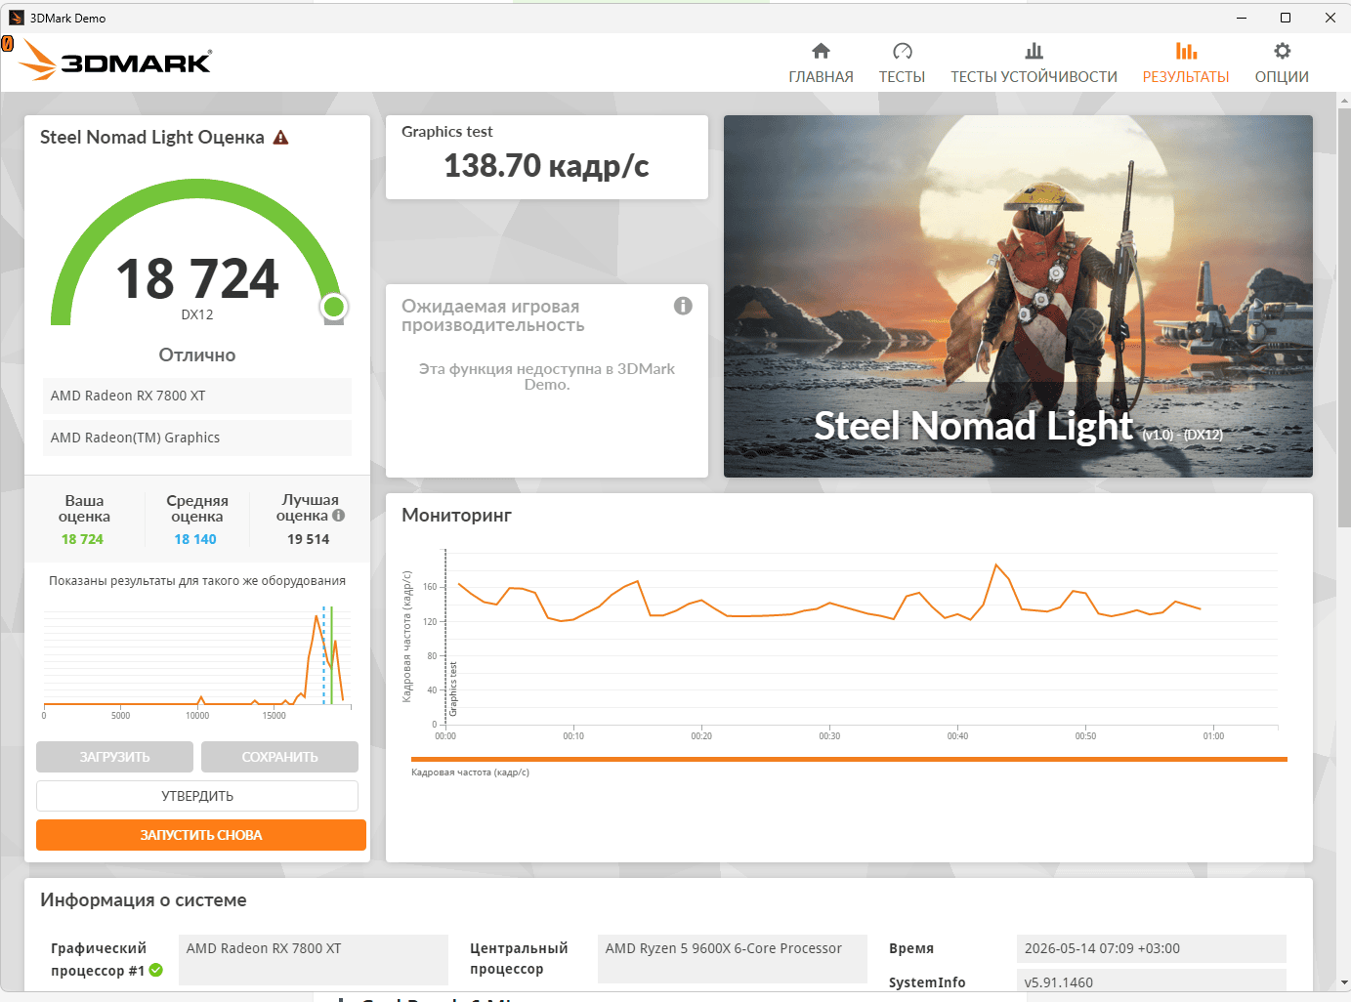Click the green checkmark beside Графический процессор #1
The width and height of the screenshot is (1351, 1002).
click(156, 970)
